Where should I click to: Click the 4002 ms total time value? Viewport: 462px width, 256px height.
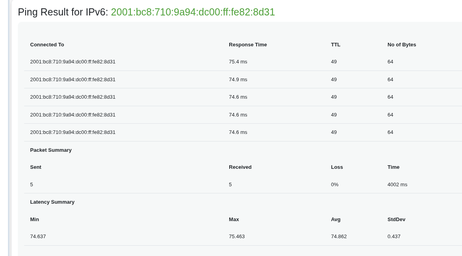397,185
